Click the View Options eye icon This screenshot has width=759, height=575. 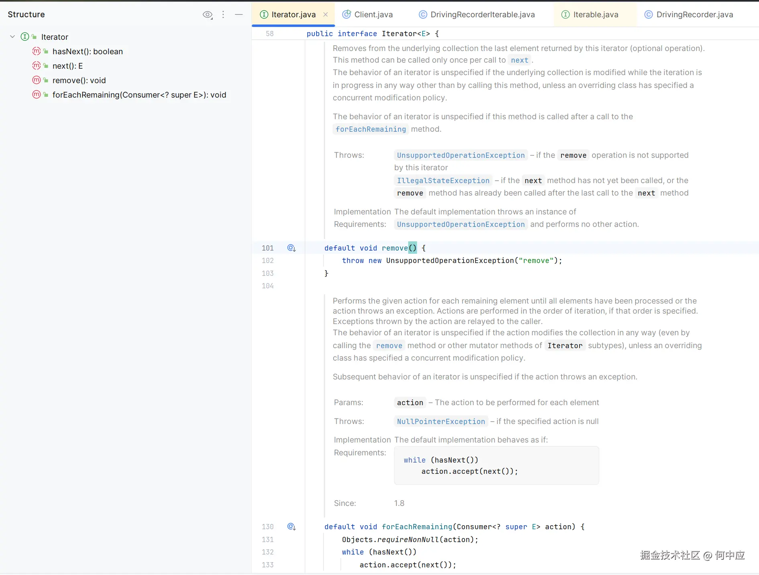click(x=208, y=15)
